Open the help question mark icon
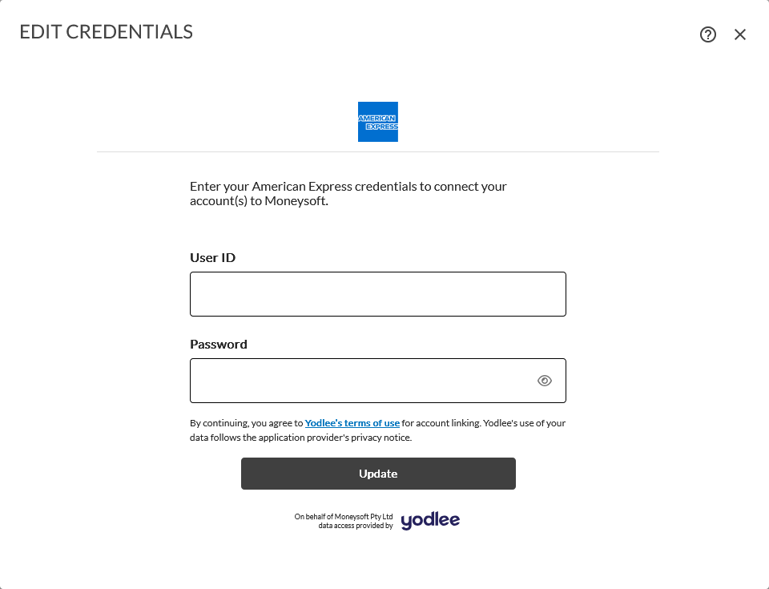This screenshot has height=589, width=769. point(708,34)
